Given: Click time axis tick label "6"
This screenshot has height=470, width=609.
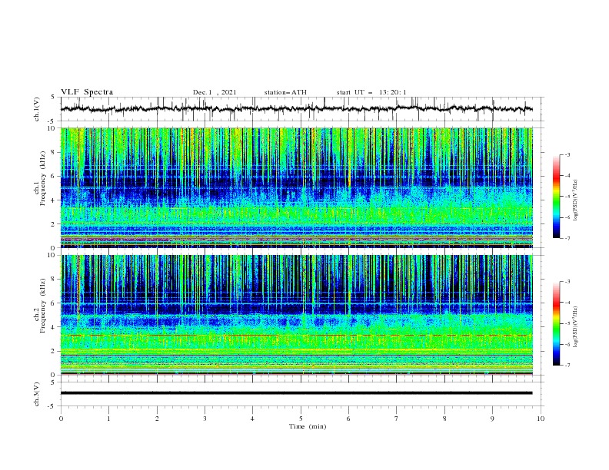Looking at the screenshot, I should point(348,419).
